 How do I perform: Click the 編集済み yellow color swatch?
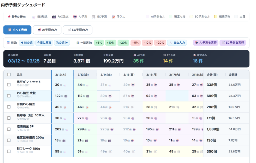(215, 17)
